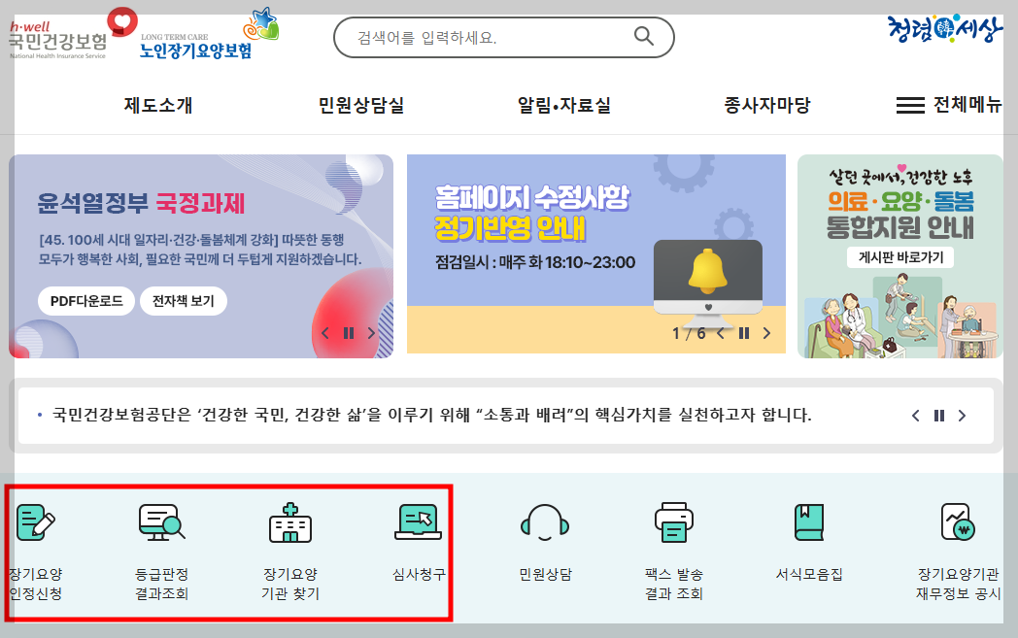Pause the 홈페이지 수정사항 banner rotation

click(744, 333)
